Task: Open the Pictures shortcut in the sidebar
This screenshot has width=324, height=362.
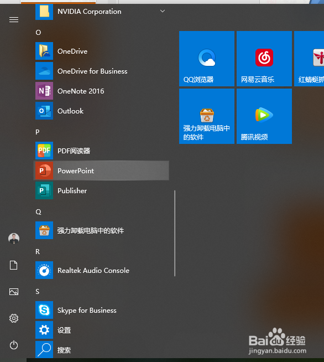Action: [14, 292]
